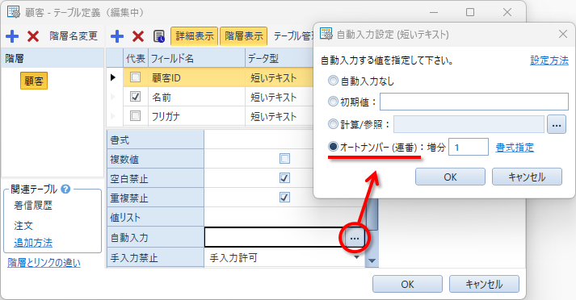This screenshot has width=576, height=300.
Task: Click data type 短いテキスト for 顧客ID
Action: (280, 77)
